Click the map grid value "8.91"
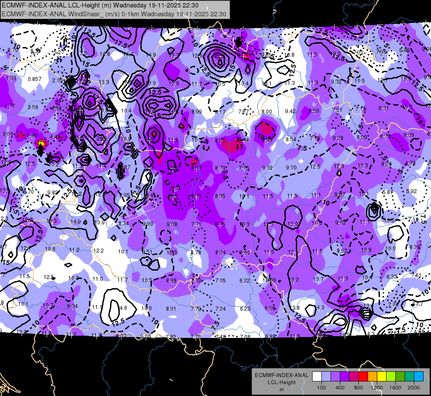The width and height of the screenshot is (431, 396). (171, 309)
